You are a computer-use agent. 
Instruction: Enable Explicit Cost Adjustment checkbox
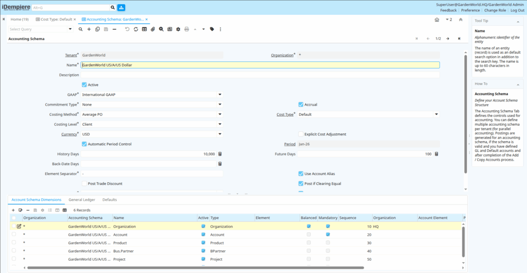[x=301, y=134]
